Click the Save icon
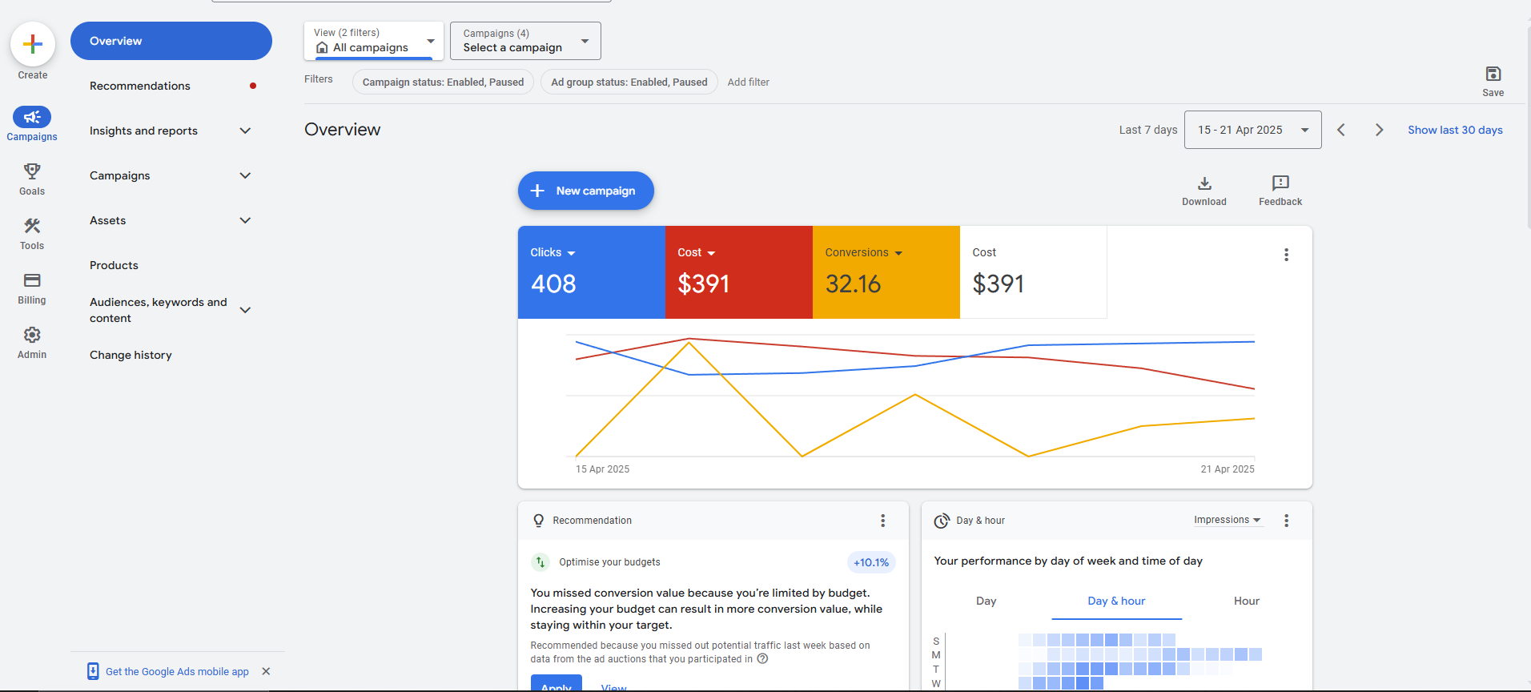 coord(1493,74)
